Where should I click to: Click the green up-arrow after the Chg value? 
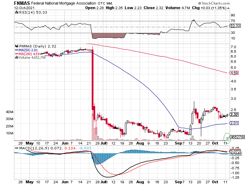228,8
